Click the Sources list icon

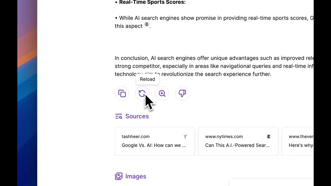click(x=118, y=117)
